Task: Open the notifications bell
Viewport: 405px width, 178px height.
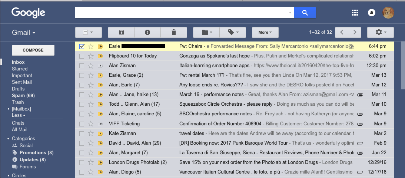Action: pos(371,13)
